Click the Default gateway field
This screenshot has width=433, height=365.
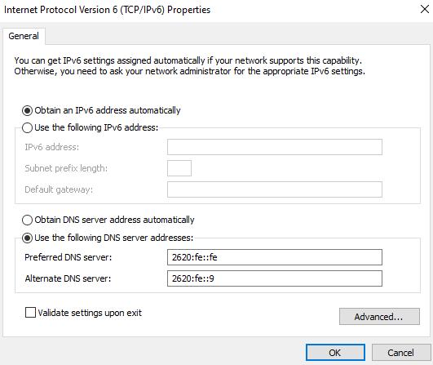point(275,189)
